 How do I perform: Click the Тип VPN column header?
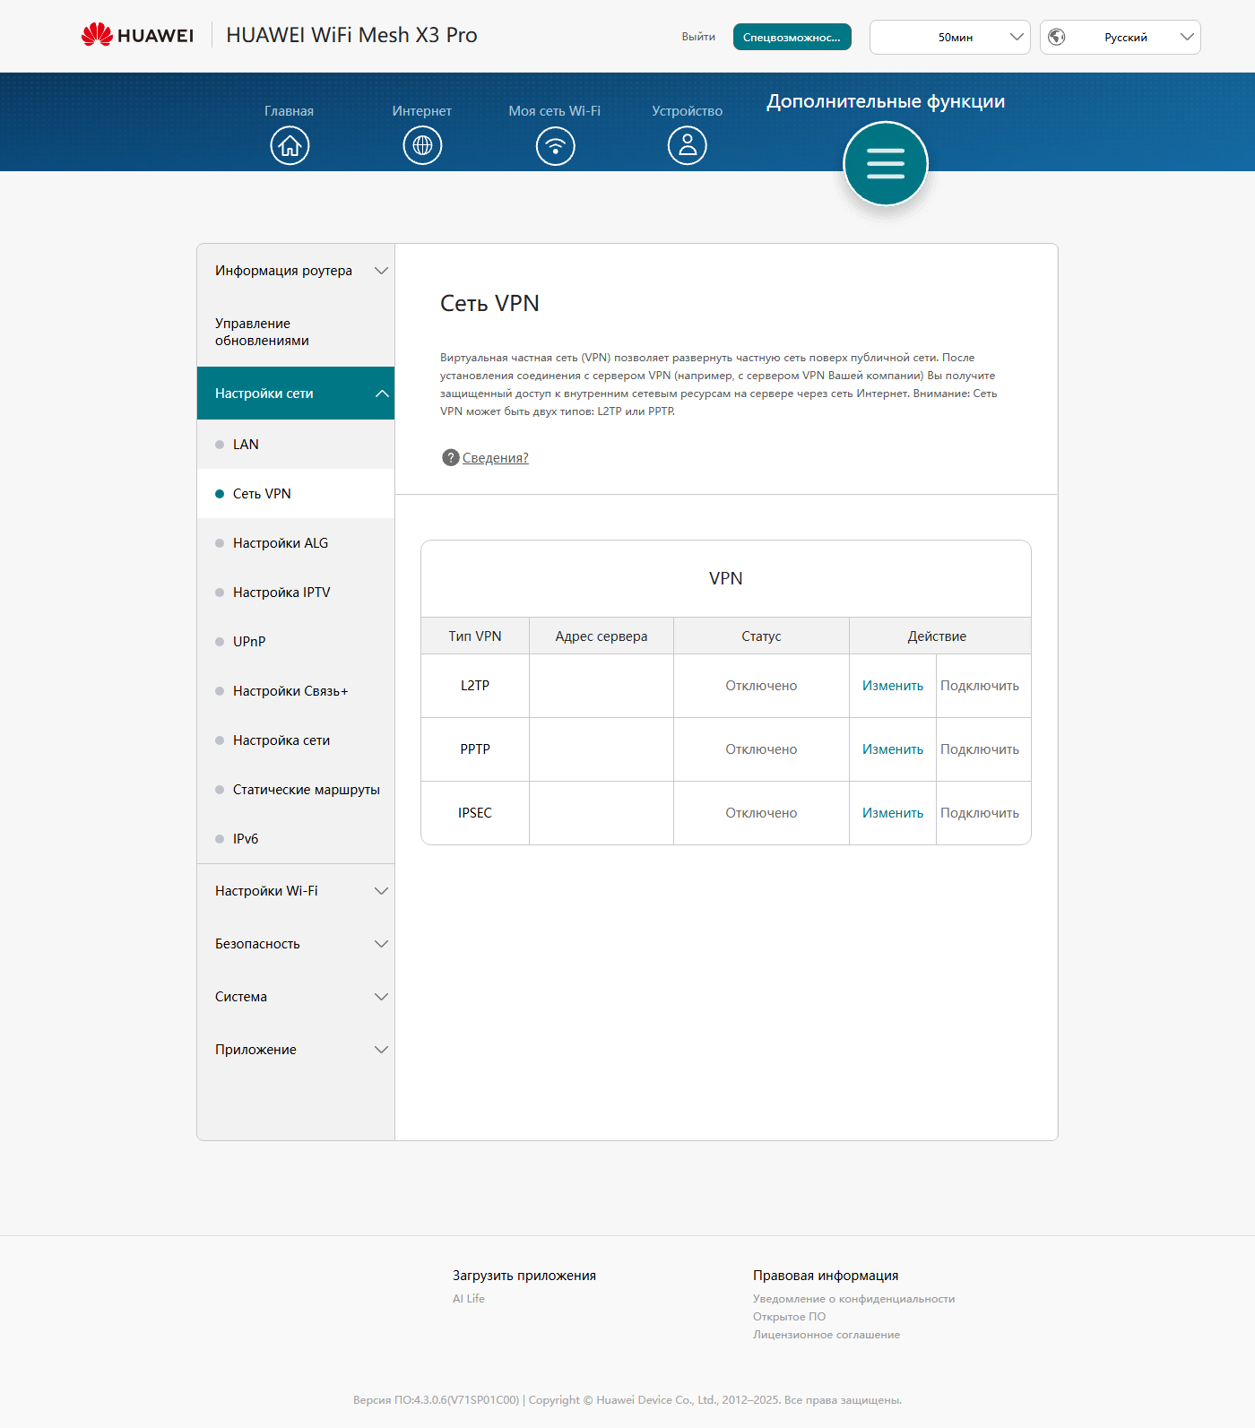pos(475,636)
